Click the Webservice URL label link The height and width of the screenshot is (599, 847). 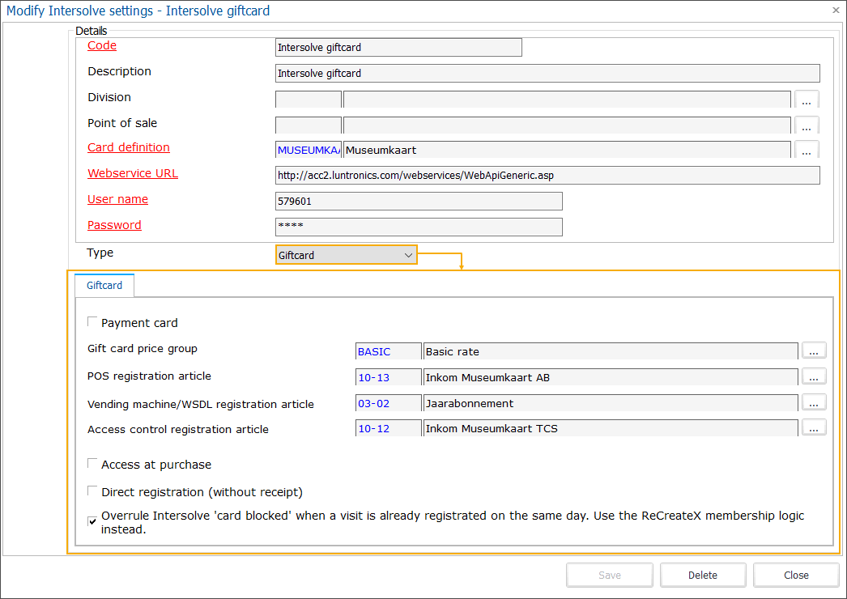(132, 173)
